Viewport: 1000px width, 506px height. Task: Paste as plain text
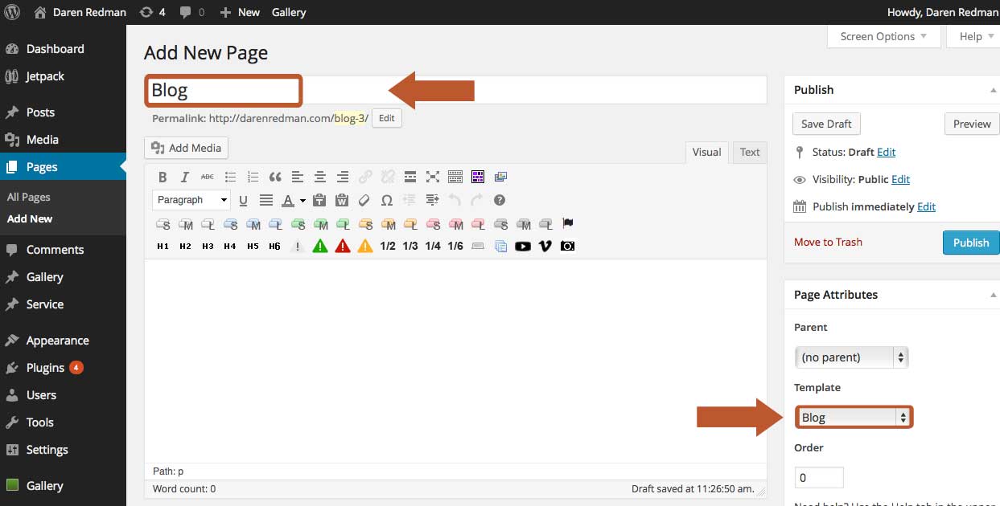tap(319, 200)
